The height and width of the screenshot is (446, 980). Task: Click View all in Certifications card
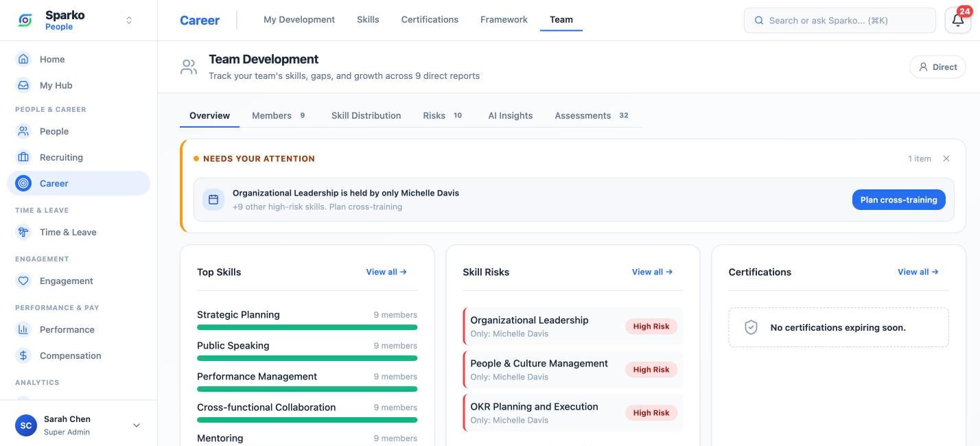point(918,272)
